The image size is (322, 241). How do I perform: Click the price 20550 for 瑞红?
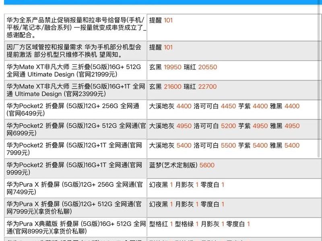pyautogui.click(x=208, y=67)
